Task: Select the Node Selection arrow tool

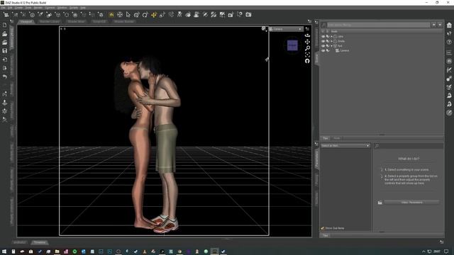Action: [128, 14]
